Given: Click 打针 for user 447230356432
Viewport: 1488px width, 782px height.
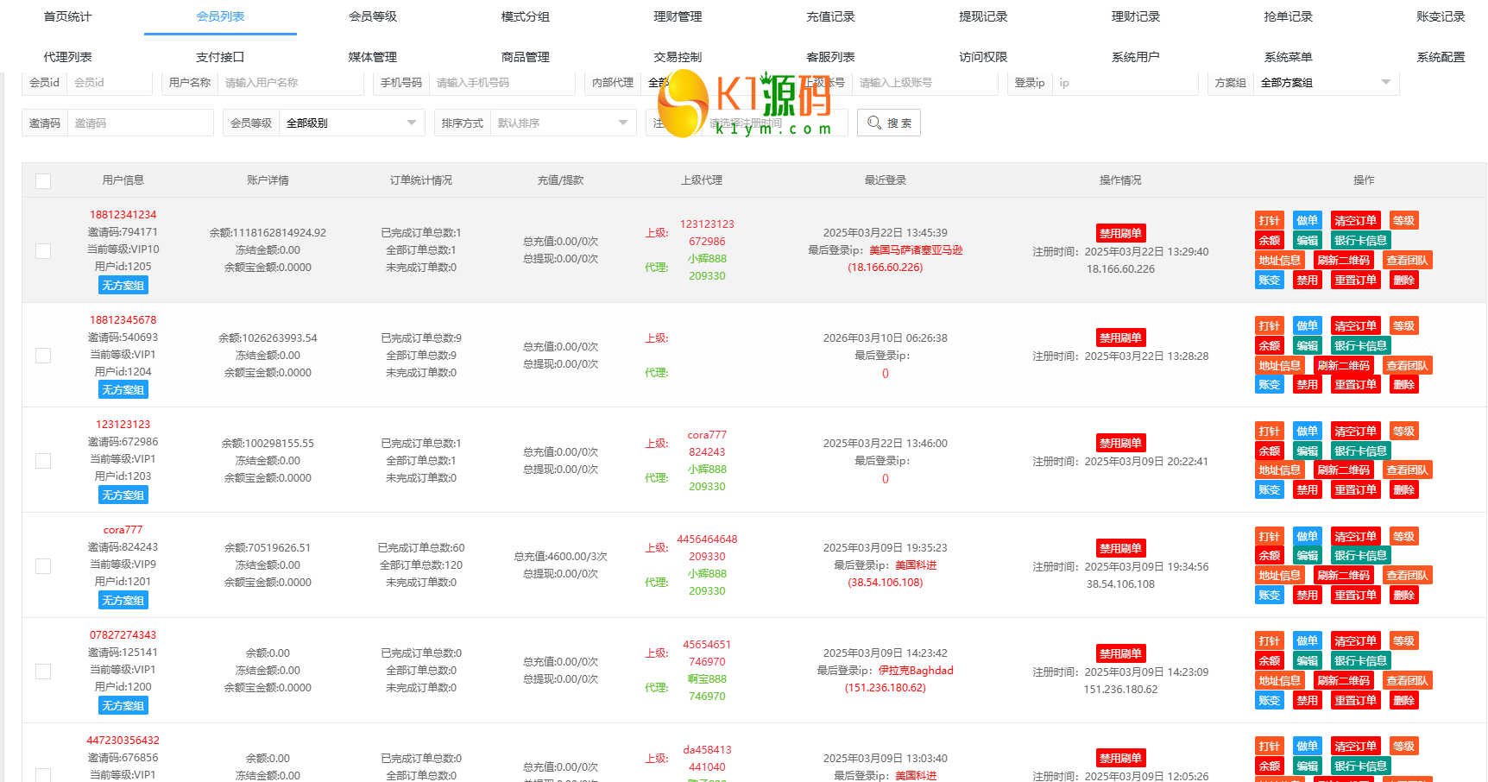Looking at the screenshot, I should tap(1269, 747).
